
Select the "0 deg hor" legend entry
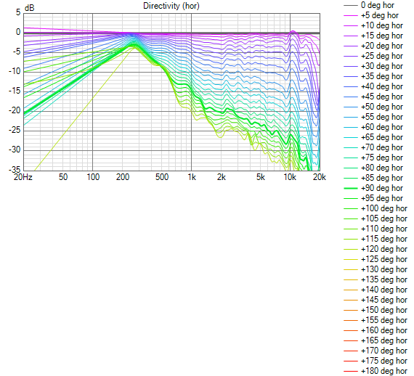click(x=369, y=5)
